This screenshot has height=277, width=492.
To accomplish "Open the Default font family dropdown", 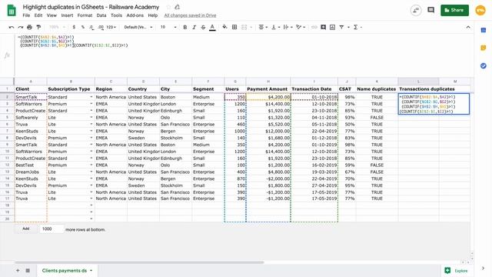I will pyautogui.click(x=138, y=28).
